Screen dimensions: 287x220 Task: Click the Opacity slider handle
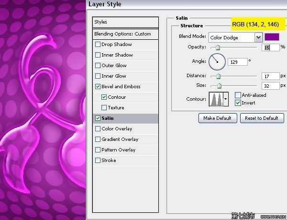218,47
